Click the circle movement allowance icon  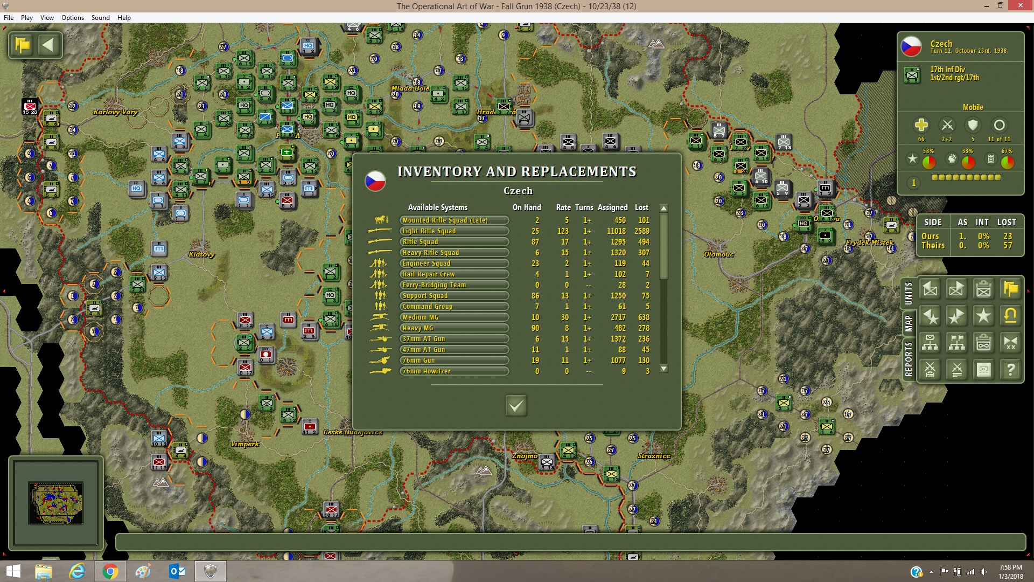pos(999,125)
